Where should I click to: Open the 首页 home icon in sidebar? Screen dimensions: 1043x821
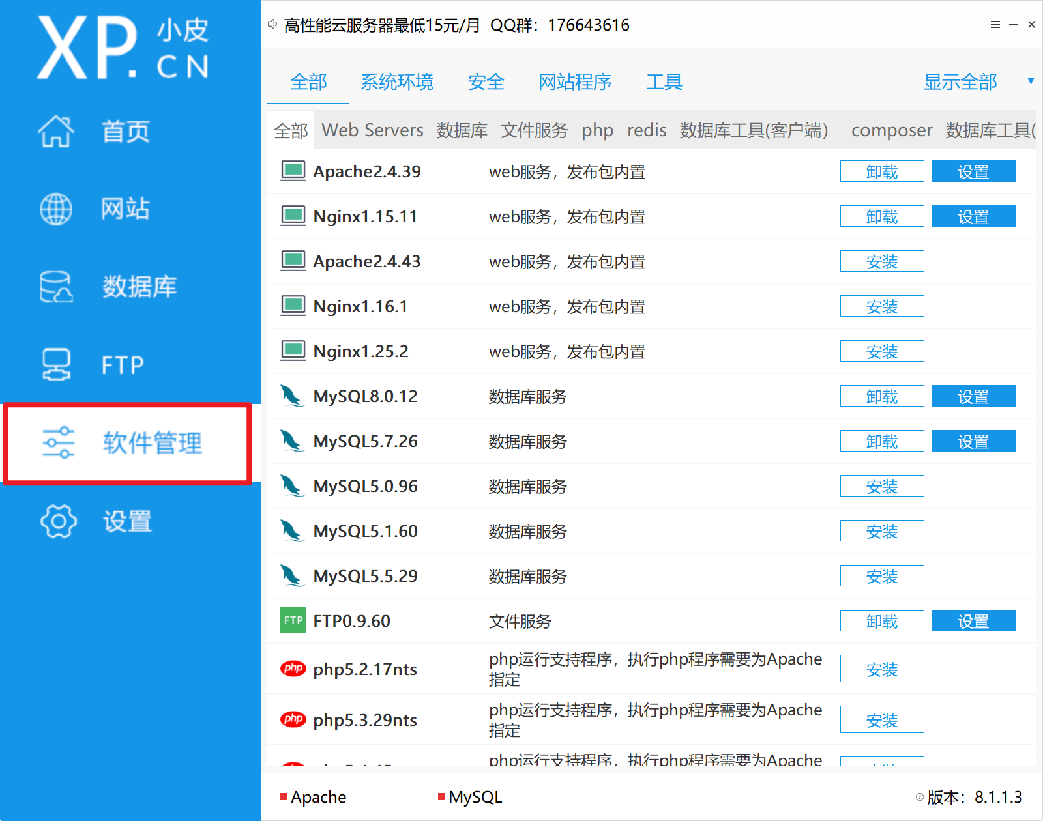click(56, 131)
